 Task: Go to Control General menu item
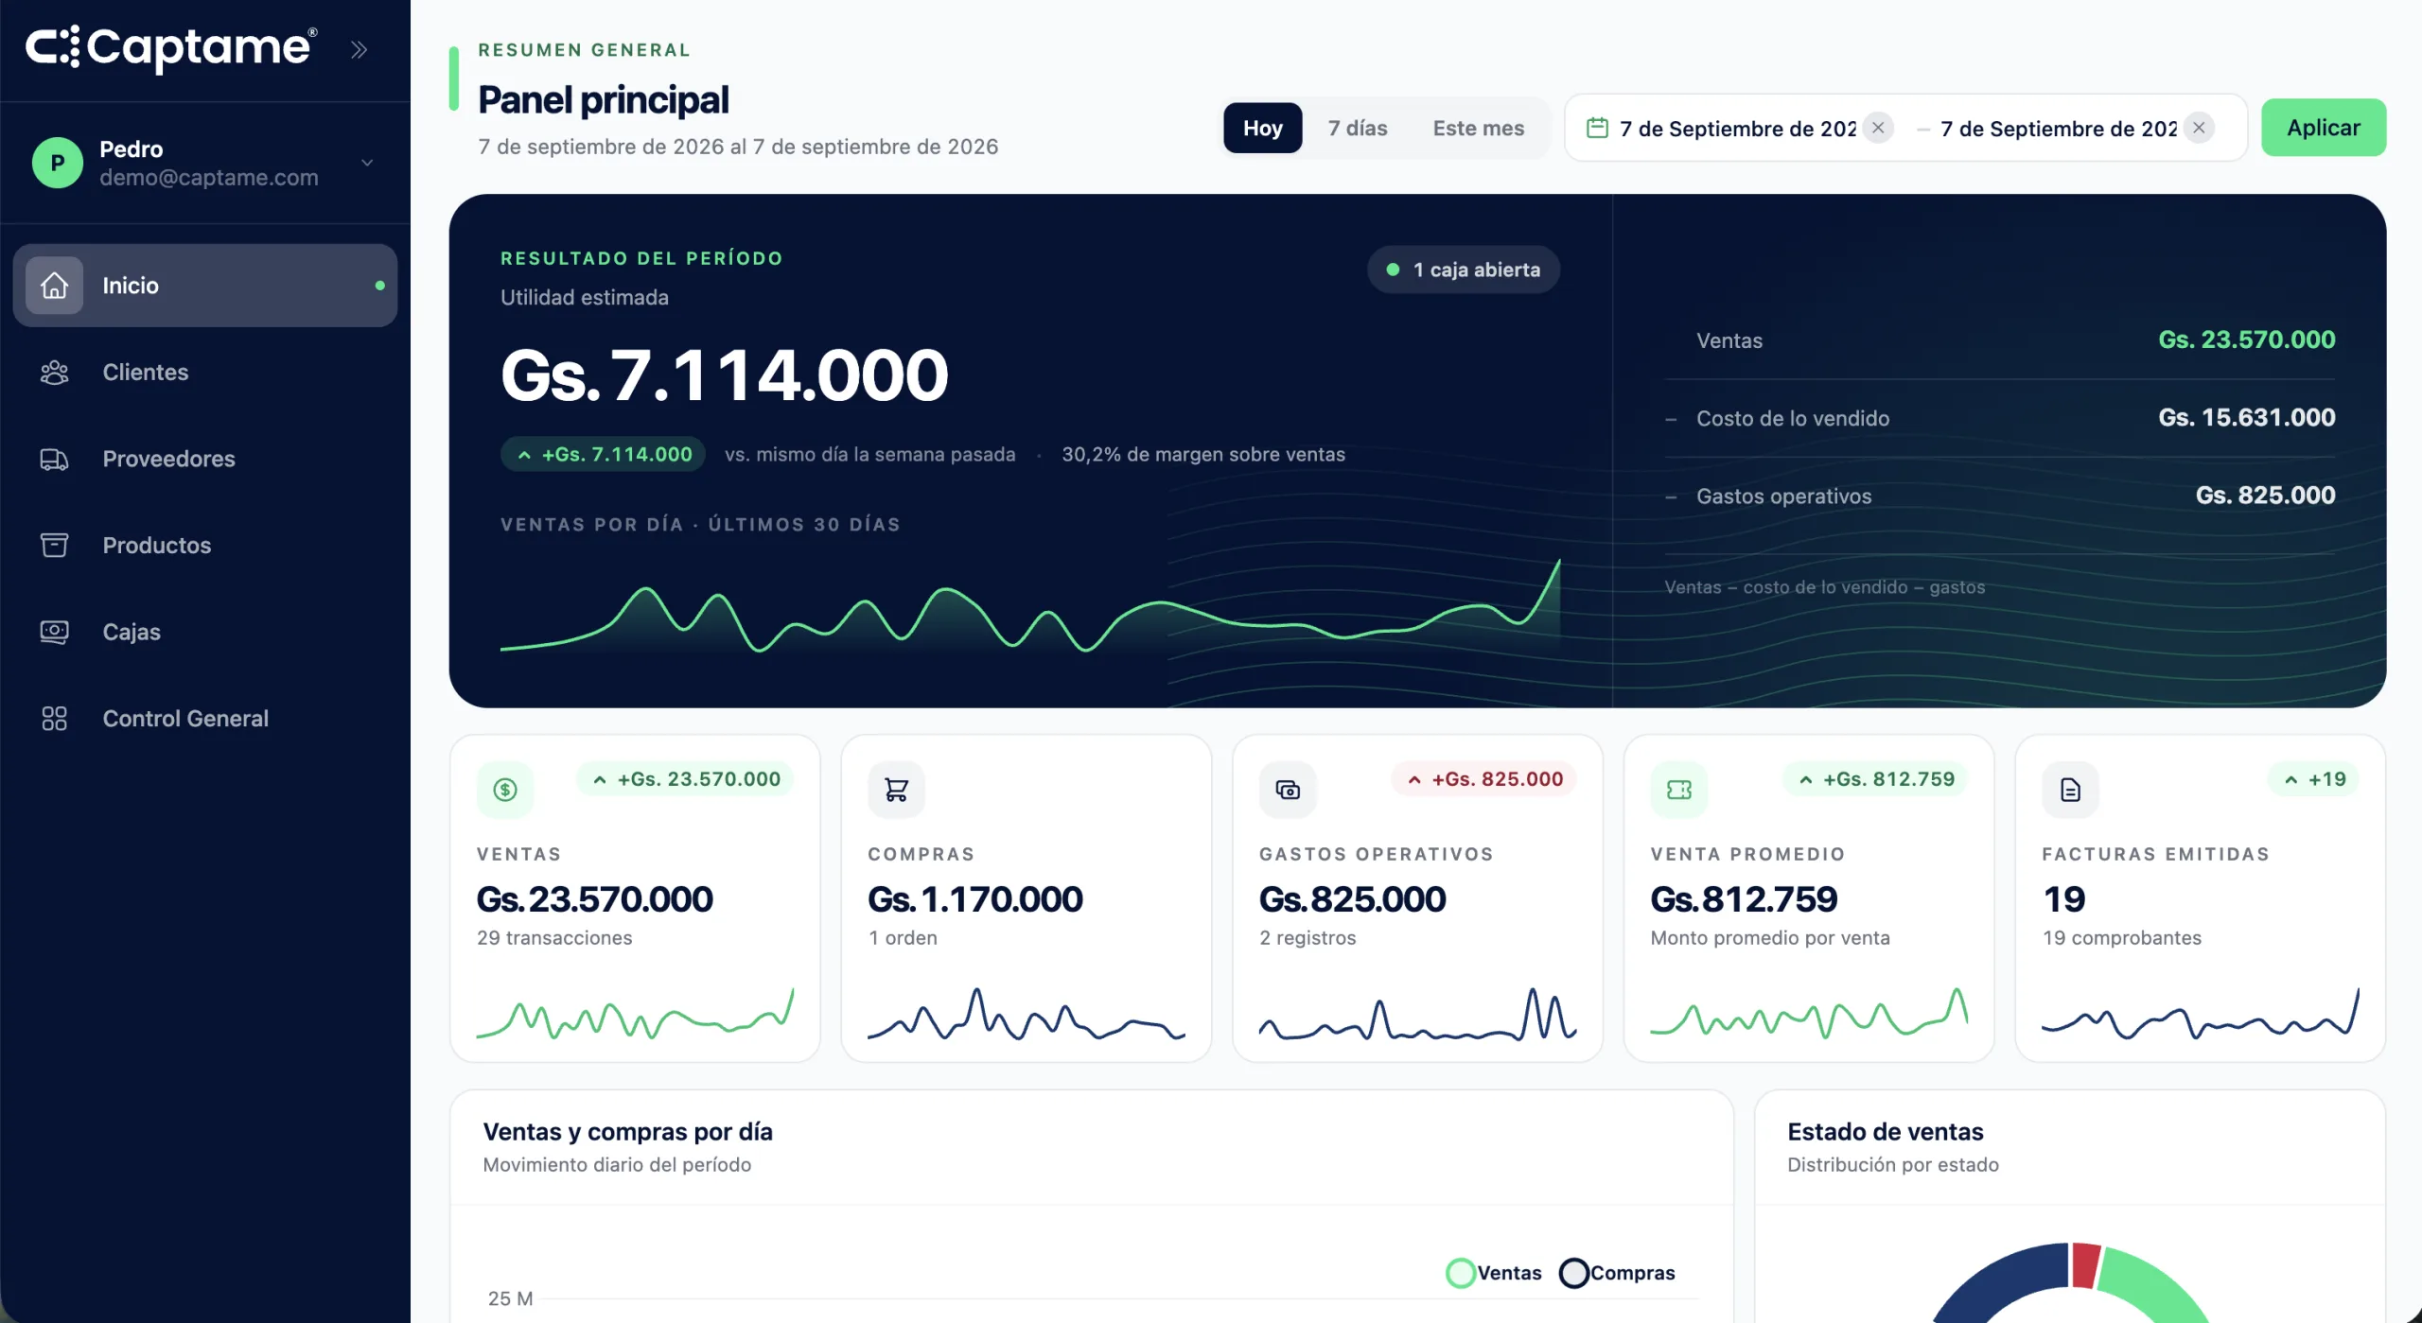[205, 719]
